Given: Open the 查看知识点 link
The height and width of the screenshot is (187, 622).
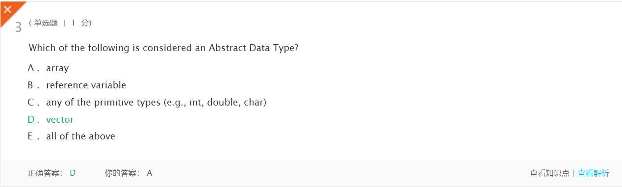Looking at the screenshot, I should pyautogui.click(x=549, y=173).
